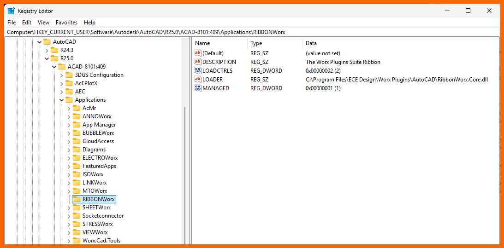Open the Help menu
Image resolution: width=504 pixels, height=248 pixels.
click(89, 23)
